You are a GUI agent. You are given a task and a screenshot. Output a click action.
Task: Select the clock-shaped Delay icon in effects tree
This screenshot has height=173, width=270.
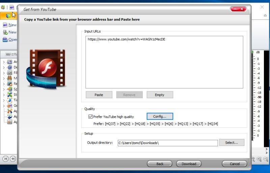coord(10,67)
